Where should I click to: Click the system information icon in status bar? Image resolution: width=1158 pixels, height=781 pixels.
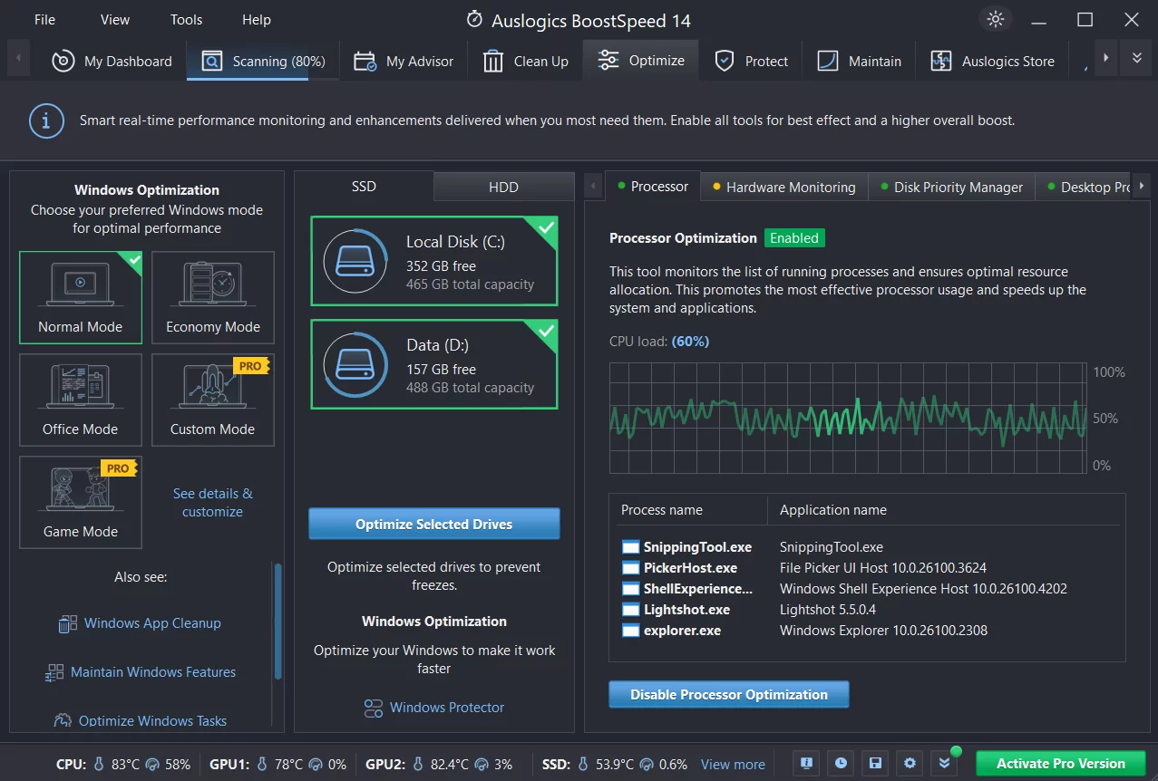[806, 764]
